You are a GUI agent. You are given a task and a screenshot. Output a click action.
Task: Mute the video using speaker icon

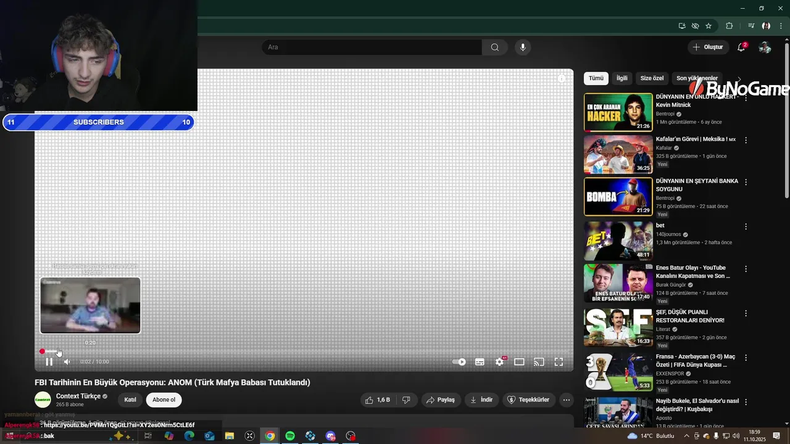coord(67,362)
